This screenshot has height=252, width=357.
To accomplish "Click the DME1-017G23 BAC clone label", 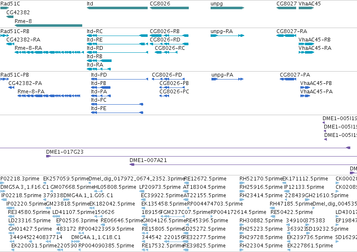I will (x=65, y=152).
